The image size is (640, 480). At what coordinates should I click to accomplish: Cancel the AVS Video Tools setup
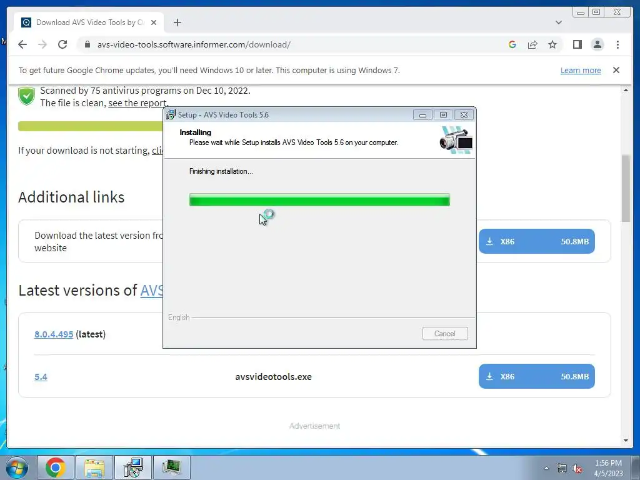coord(445,334)
